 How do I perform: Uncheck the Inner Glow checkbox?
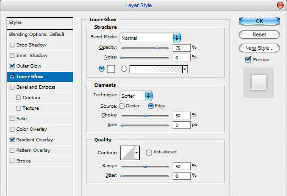tap(12, 77)
